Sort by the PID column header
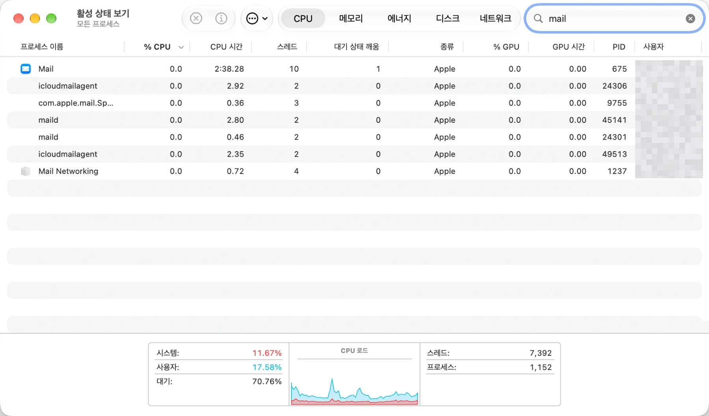 tap(619, 47)
